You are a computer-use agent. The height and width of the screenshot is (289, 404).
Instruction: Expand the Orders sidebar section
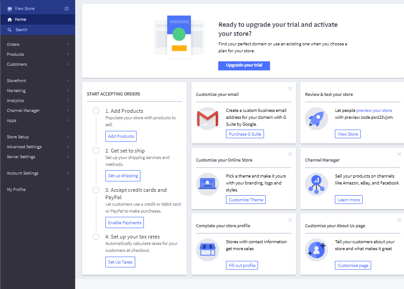[x=13, y=44]
